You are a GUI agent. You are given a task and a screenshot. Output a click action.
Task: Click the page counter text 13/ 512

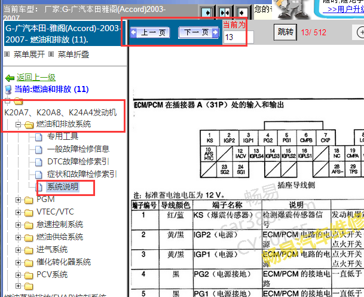click(314, 32)
